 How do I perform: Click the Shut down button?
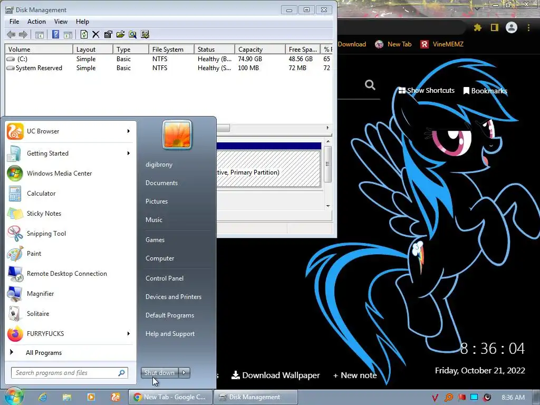(159, 373)
